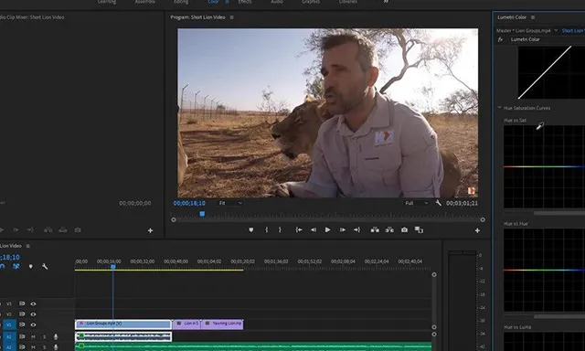585x351 pixels.
Task: Switch to the Audio workspace tab
Action: [277, 2]
